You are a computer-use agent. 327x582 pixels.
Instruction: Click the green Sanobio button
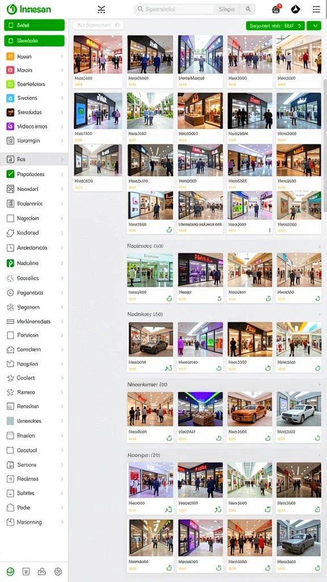point(35,40)
